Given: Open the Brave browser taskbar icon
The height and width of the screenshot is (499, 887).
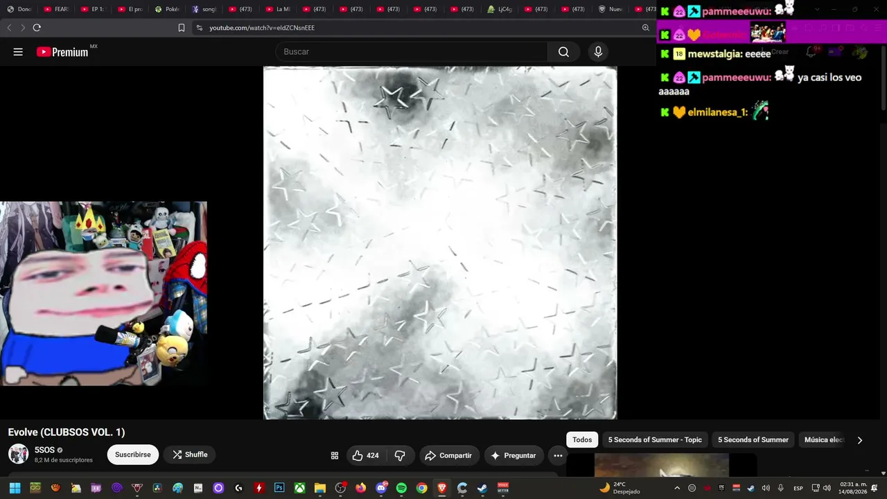Looking at the screenshot, I should [442, 488].
